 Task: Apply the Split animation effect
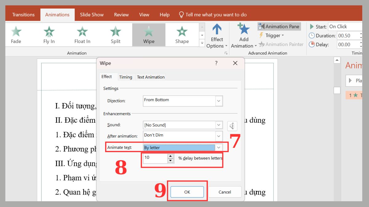115,34
